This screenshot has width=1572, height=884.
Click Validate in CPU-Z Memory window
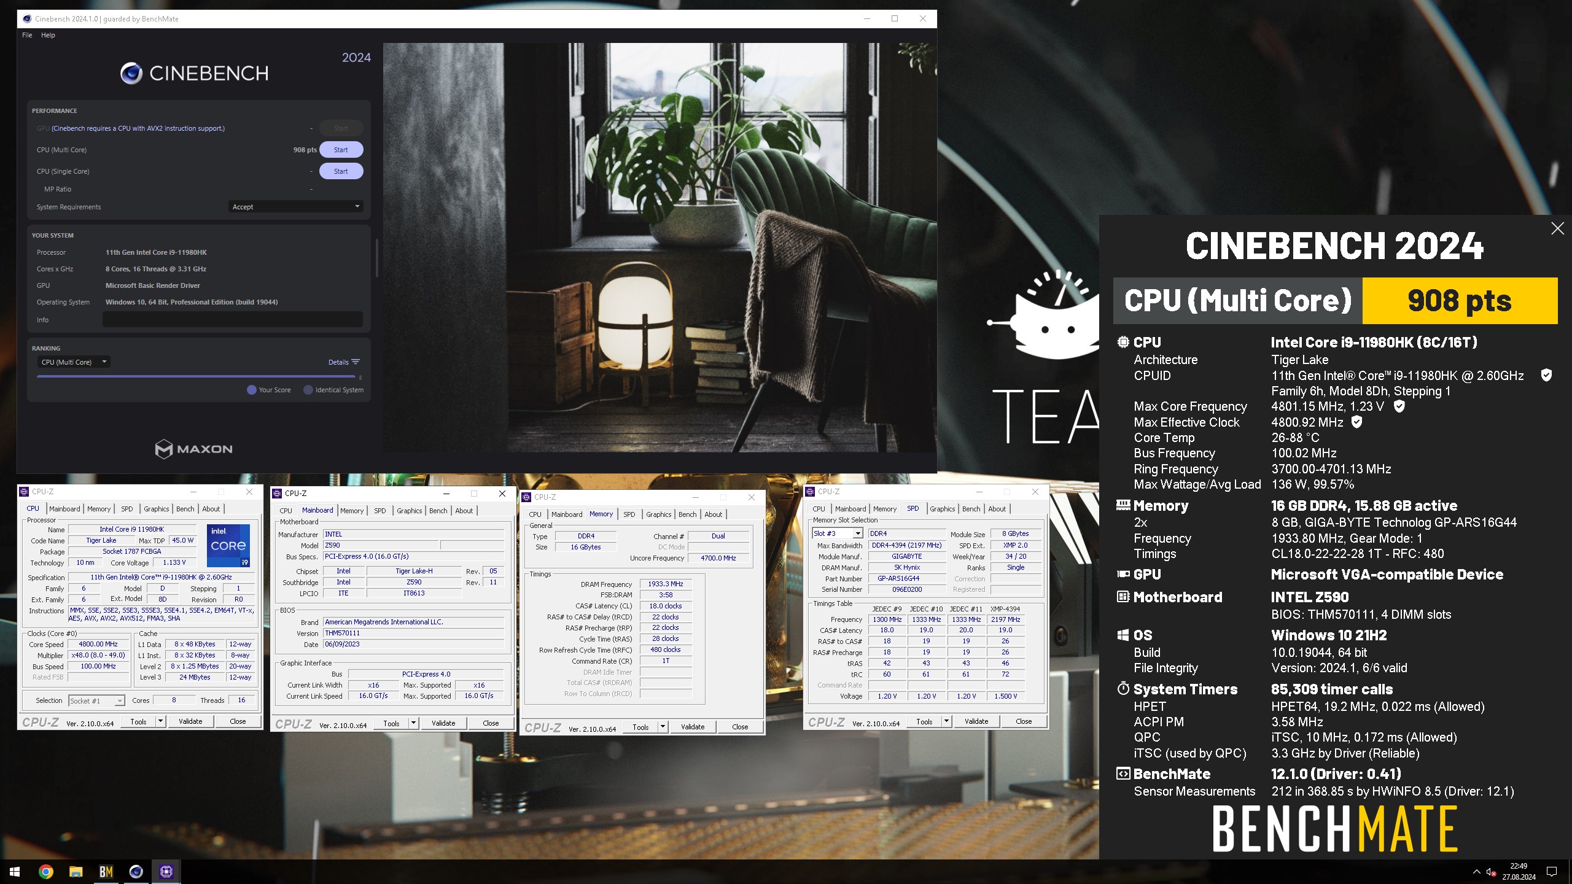pyautogui.click(x=693, y=727)
